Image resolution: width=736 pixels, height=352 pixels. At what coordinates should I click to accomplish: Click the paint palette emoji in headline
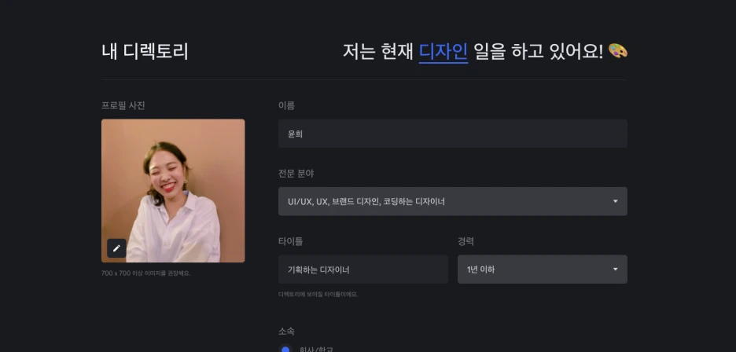tap(618, 51)
